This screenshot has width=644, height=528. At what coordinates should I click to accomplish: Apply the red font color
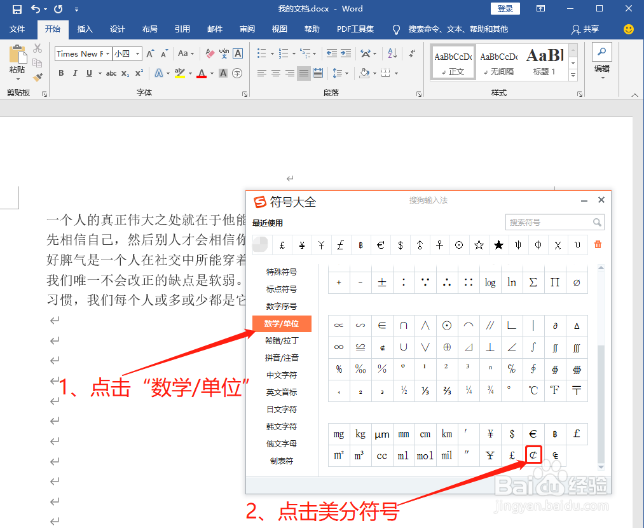202,73
